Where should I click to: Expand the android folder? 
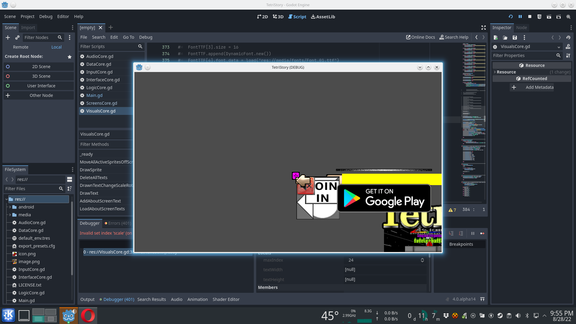(10, 207)
